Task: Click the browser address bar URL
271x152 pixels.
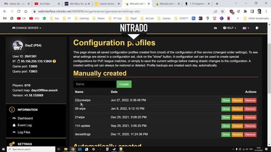Action: tap(89, 11)
